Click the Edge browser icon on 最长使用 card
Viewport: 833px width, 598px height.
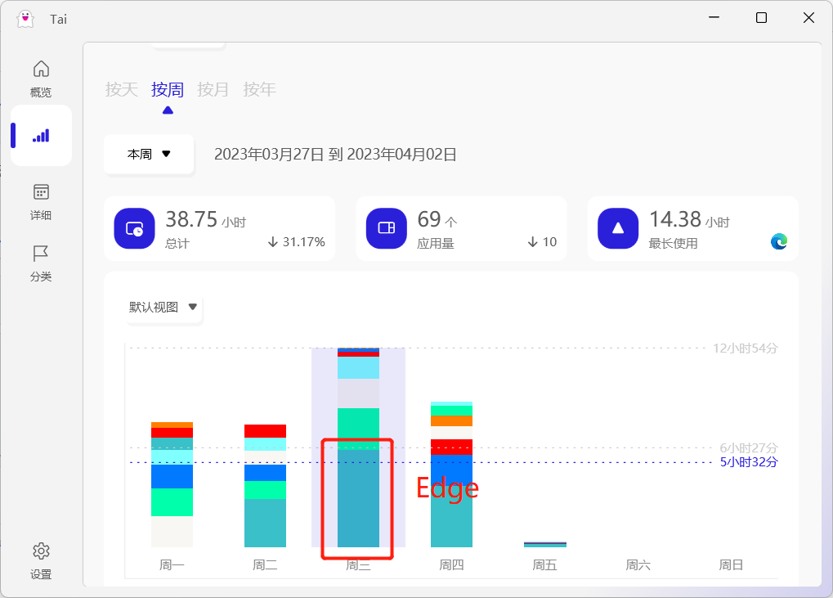(x=779, y=241)
